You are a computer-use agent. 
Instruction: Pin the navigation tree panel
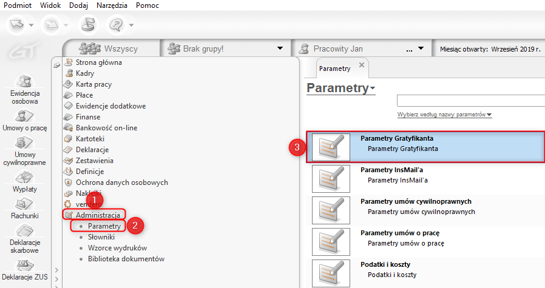click(x=57, y=64)
